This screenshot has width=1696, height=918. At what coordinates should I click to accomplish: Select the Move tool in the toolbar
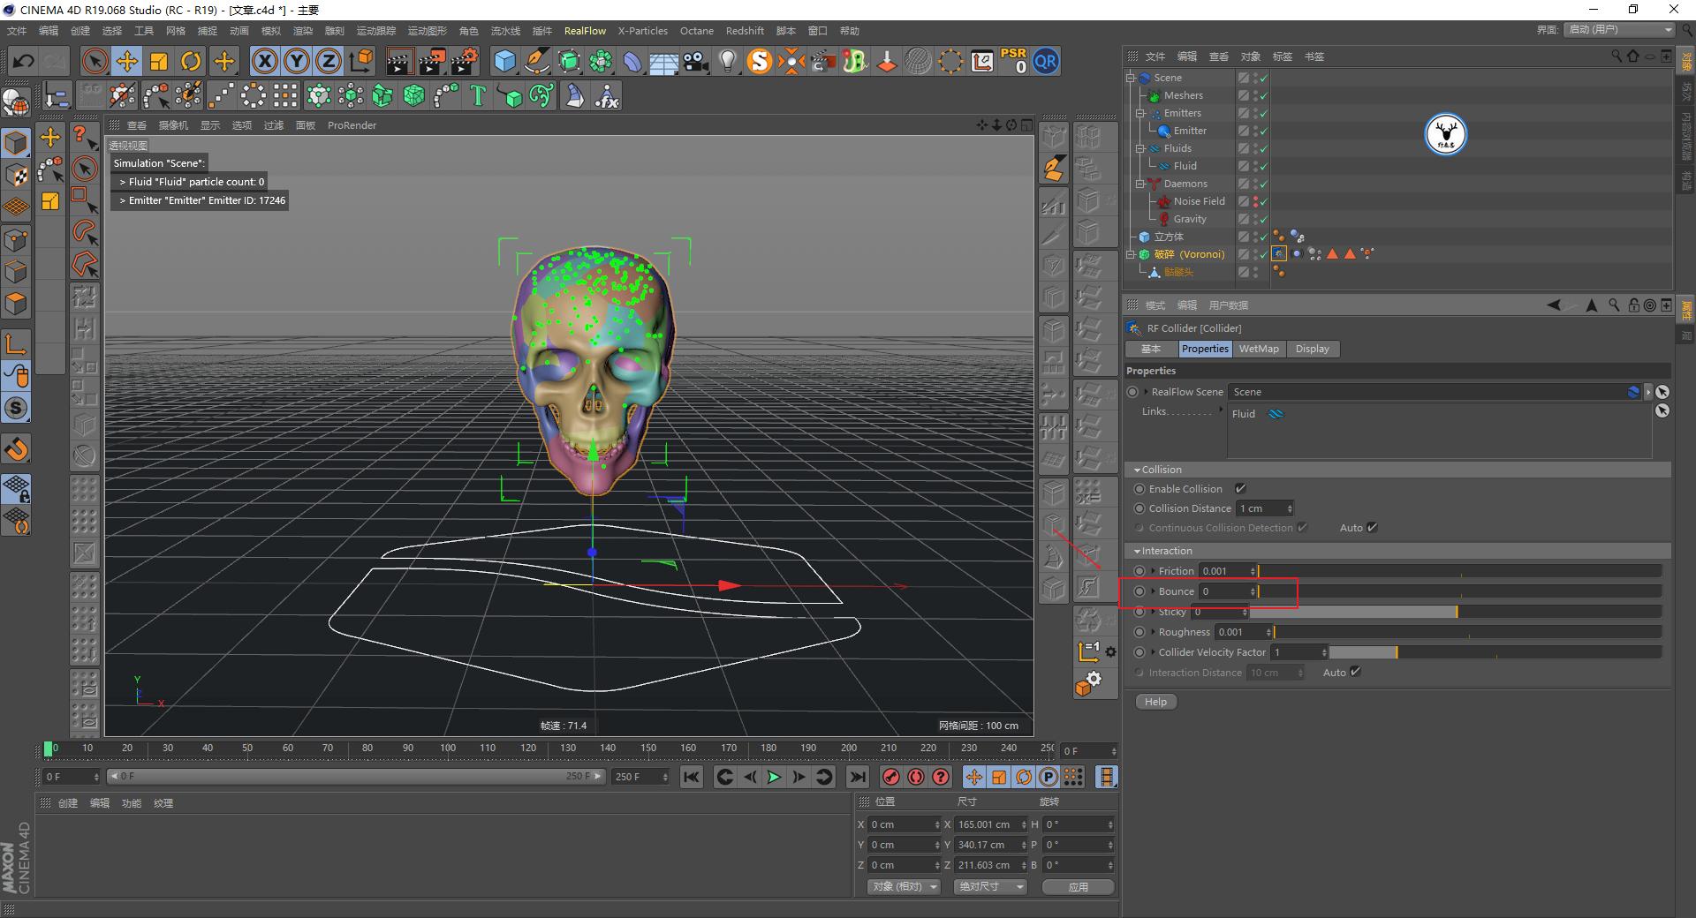tap(126, 61)
